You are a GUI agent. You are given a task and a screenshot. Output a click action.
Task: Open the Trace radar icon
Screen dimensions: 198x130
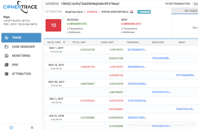pos(6,38)
